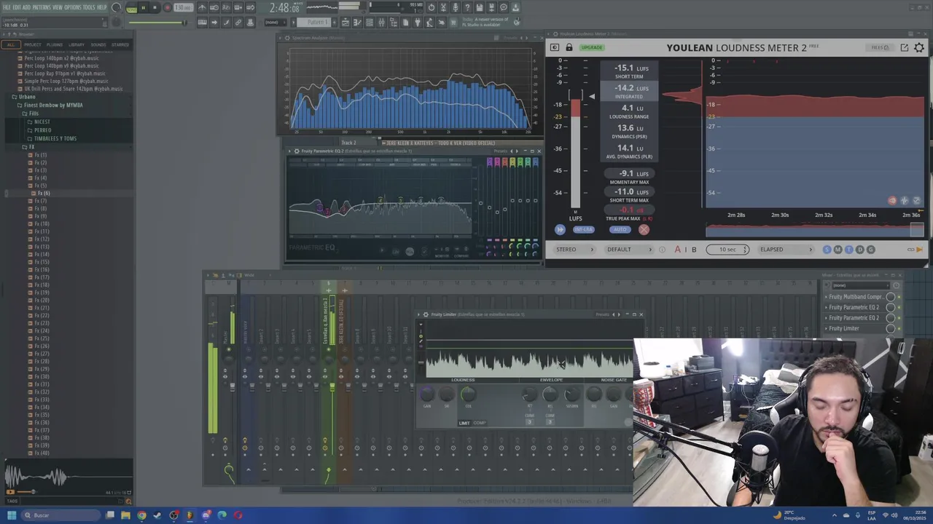The width and height of the screenshot is (933, 524).
Task: Open the STARRED browser tab
Action: pos(120,44)
